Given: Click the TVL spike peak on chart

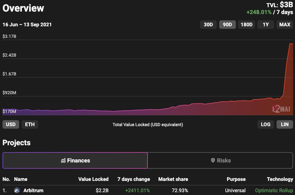Looking at the screenshot, I should coord(291,44).
